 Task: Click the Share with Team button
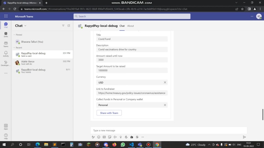click(x=109, y=113)
